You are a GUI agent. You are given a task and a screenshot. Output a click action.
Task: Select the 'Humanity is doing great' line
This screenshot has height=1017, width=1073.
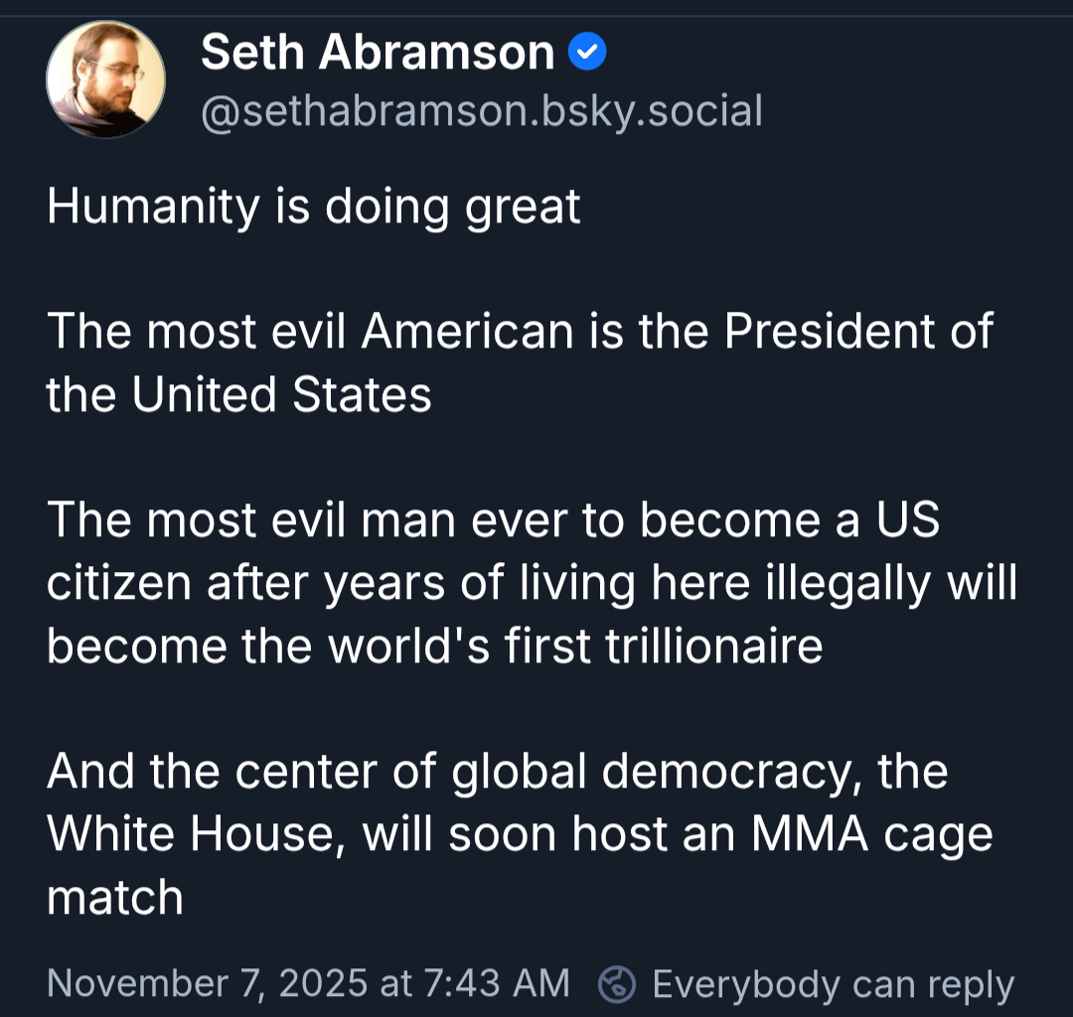tap(313, 207)
